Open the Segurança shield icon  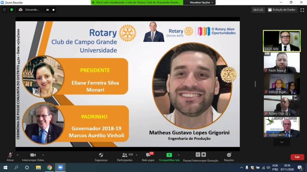tap(101, 155)
